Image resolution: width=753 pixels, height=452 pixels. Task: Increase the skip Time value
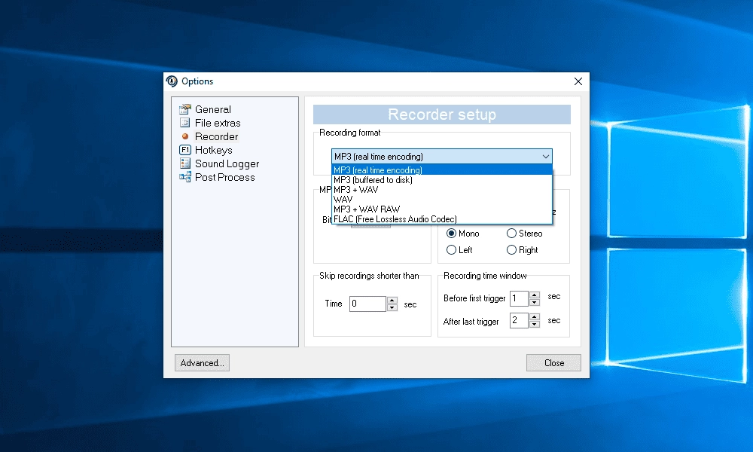tap(392, 301)
